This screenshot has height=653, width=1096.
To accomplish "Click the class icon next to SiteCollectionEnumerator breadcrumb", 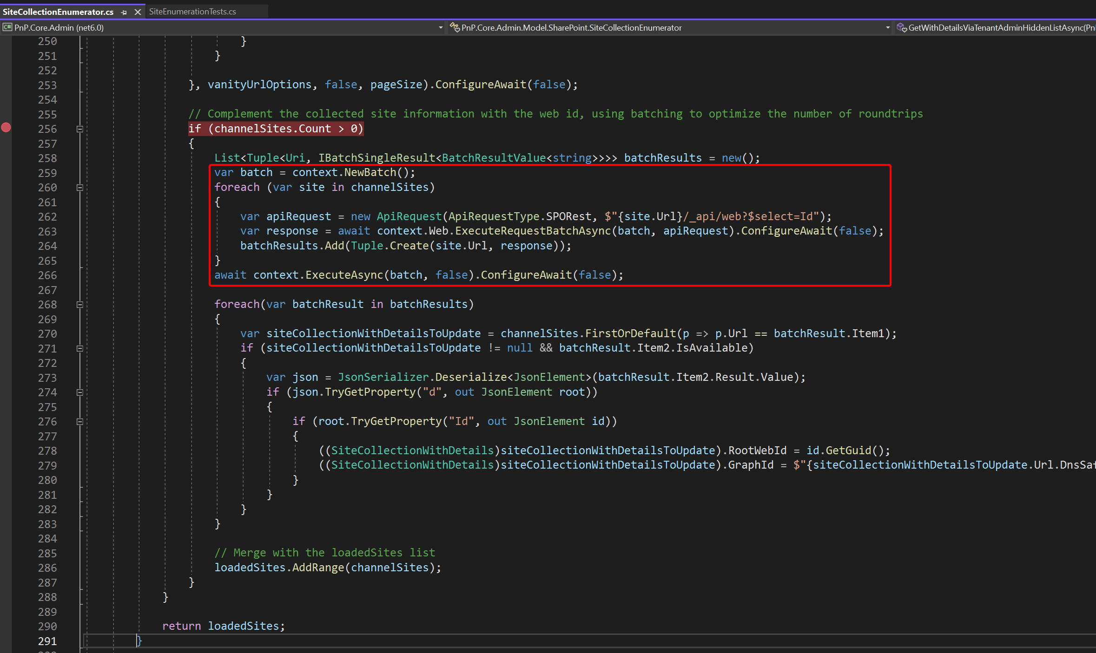I will pyautogui.click(x=455, y=27).
